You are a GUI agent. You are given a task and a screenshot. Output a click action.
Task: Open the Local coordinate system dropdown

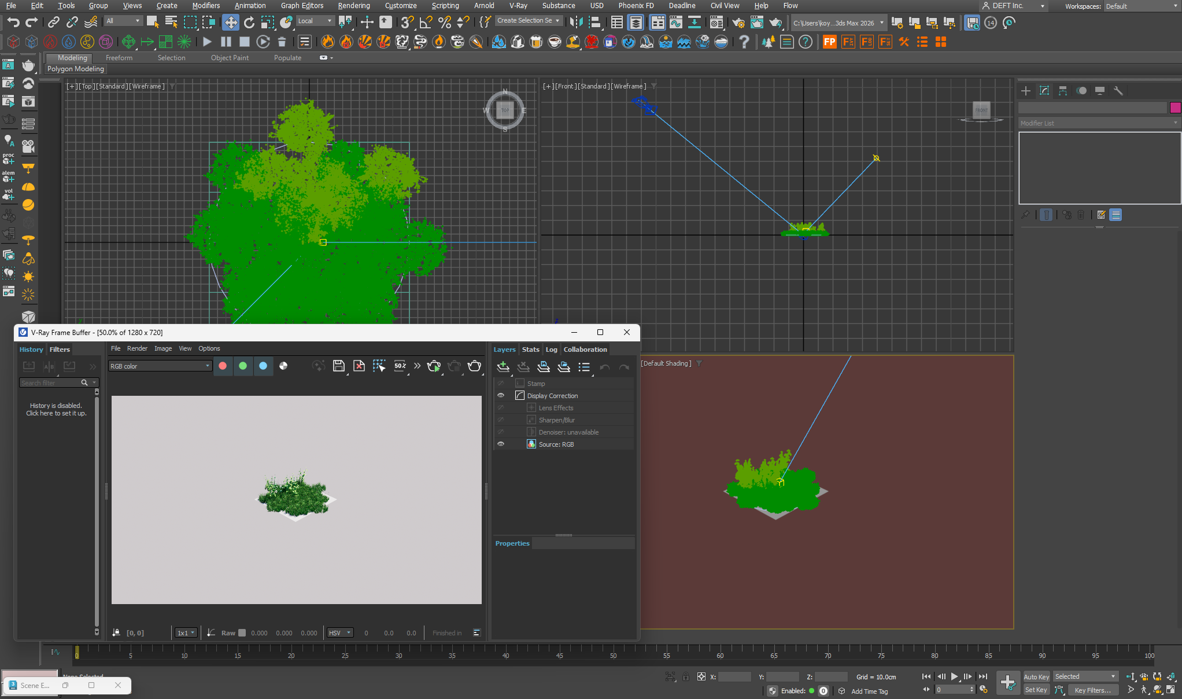pyautogui.click(x=315, y=21)
